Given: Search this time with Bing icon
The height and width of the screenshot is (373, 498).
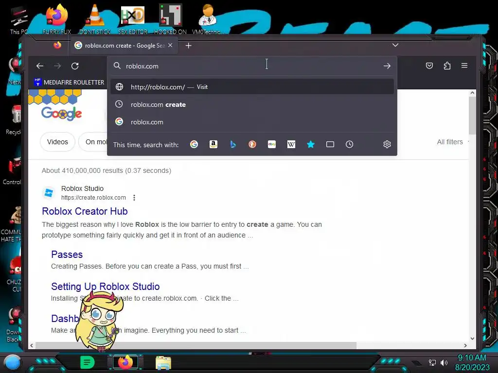Looking at the screenshot, I should click(233, 144).
